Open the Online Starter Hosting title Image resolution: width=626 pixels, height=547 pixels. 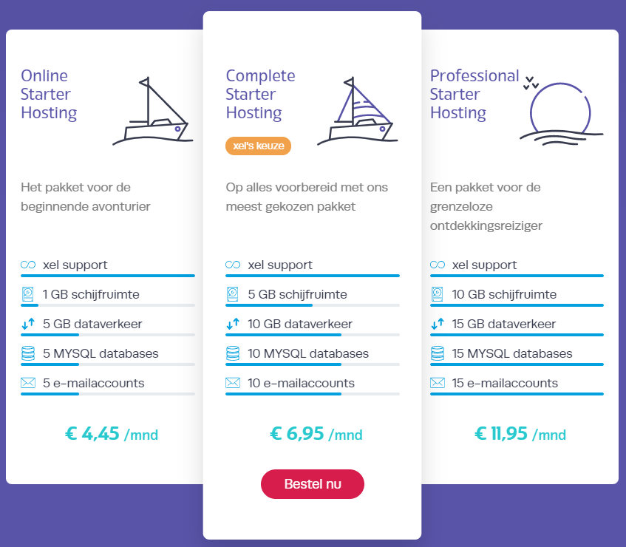pos(49,95)
